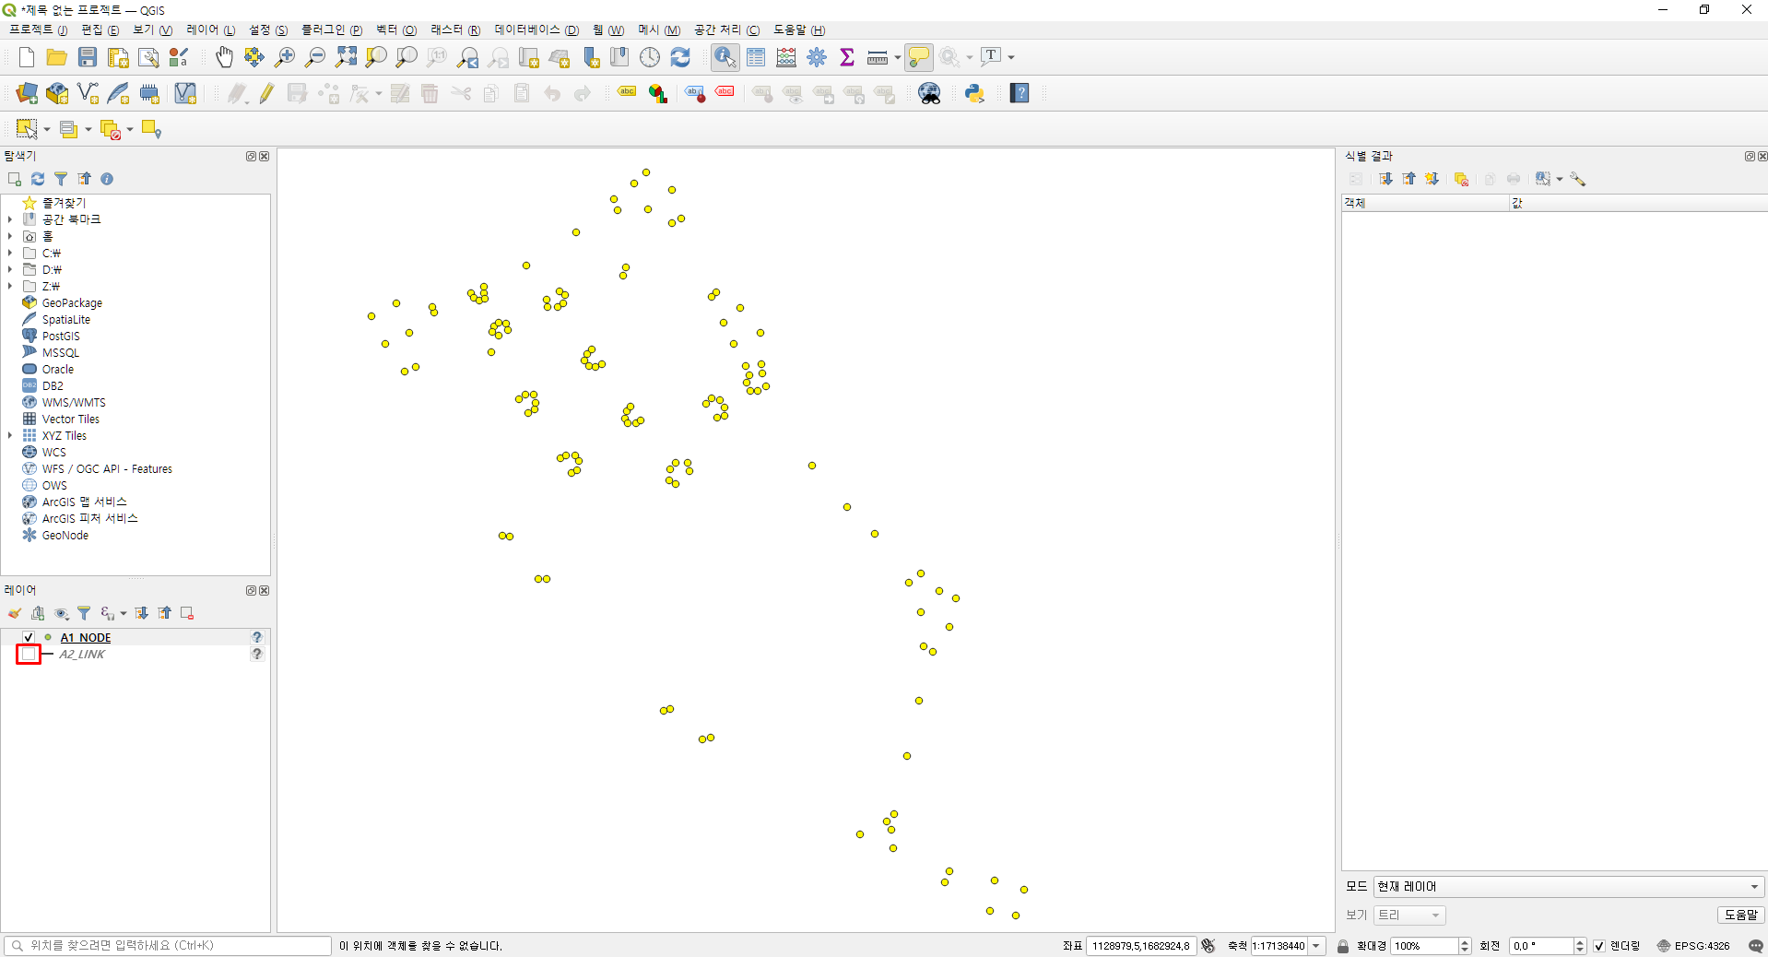Select the Zoom In magnifier tool
The width and height of the screenshot is (1768, 957).
[285, 57]
